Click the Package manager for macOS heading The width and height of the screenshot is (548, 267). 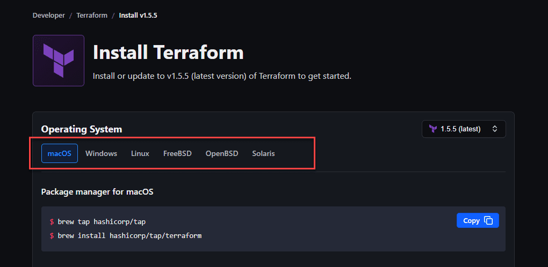97,191
